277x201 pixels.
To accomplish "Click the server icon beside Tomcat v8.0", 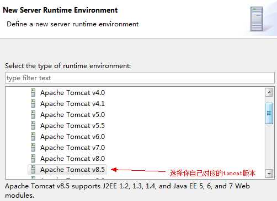I will pyautogui.click(x=33, y=159).
